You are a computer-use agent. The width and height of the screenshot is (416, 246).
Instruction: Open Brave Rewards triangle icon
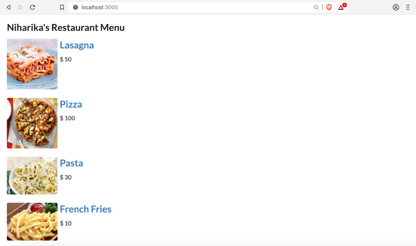tap(342, 7)
